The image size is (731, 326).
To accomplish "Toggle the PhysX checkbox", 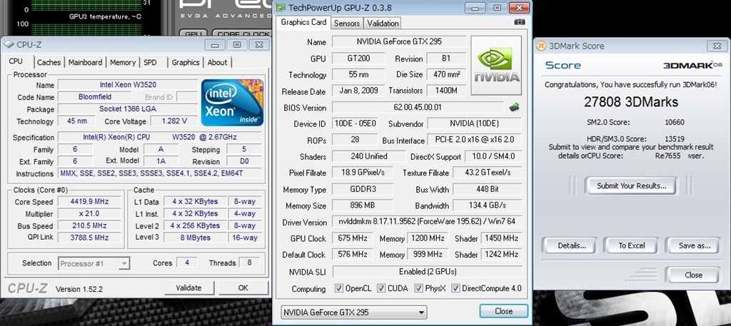I will (418, 288).
